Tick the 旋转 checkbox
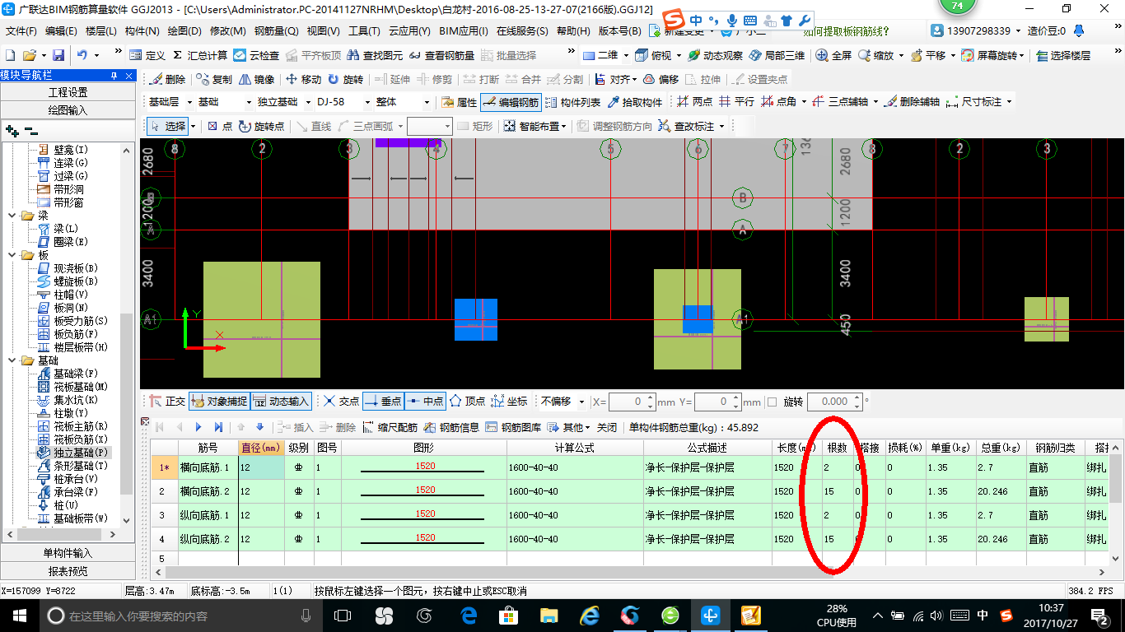The height and width of the screenshot is (632, 1125). [x=772, y=402]
